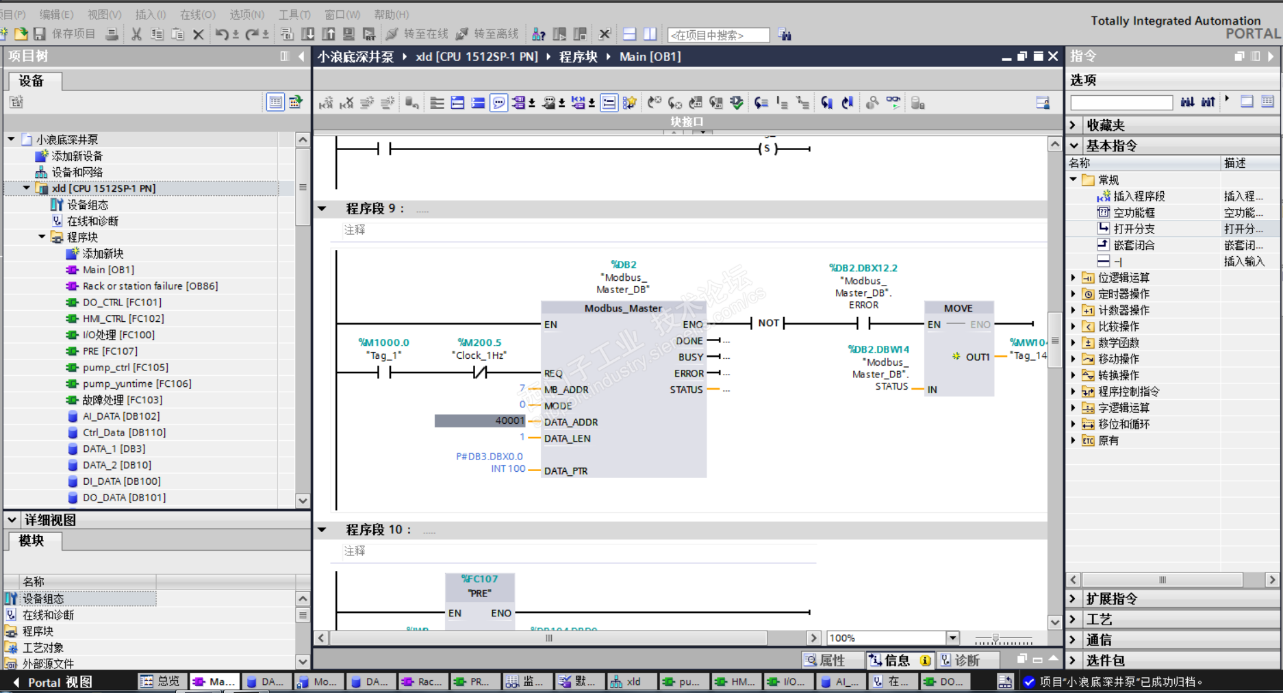Click the Redo arrow icon
The image size is (1283, 693).
pos(252,34)
